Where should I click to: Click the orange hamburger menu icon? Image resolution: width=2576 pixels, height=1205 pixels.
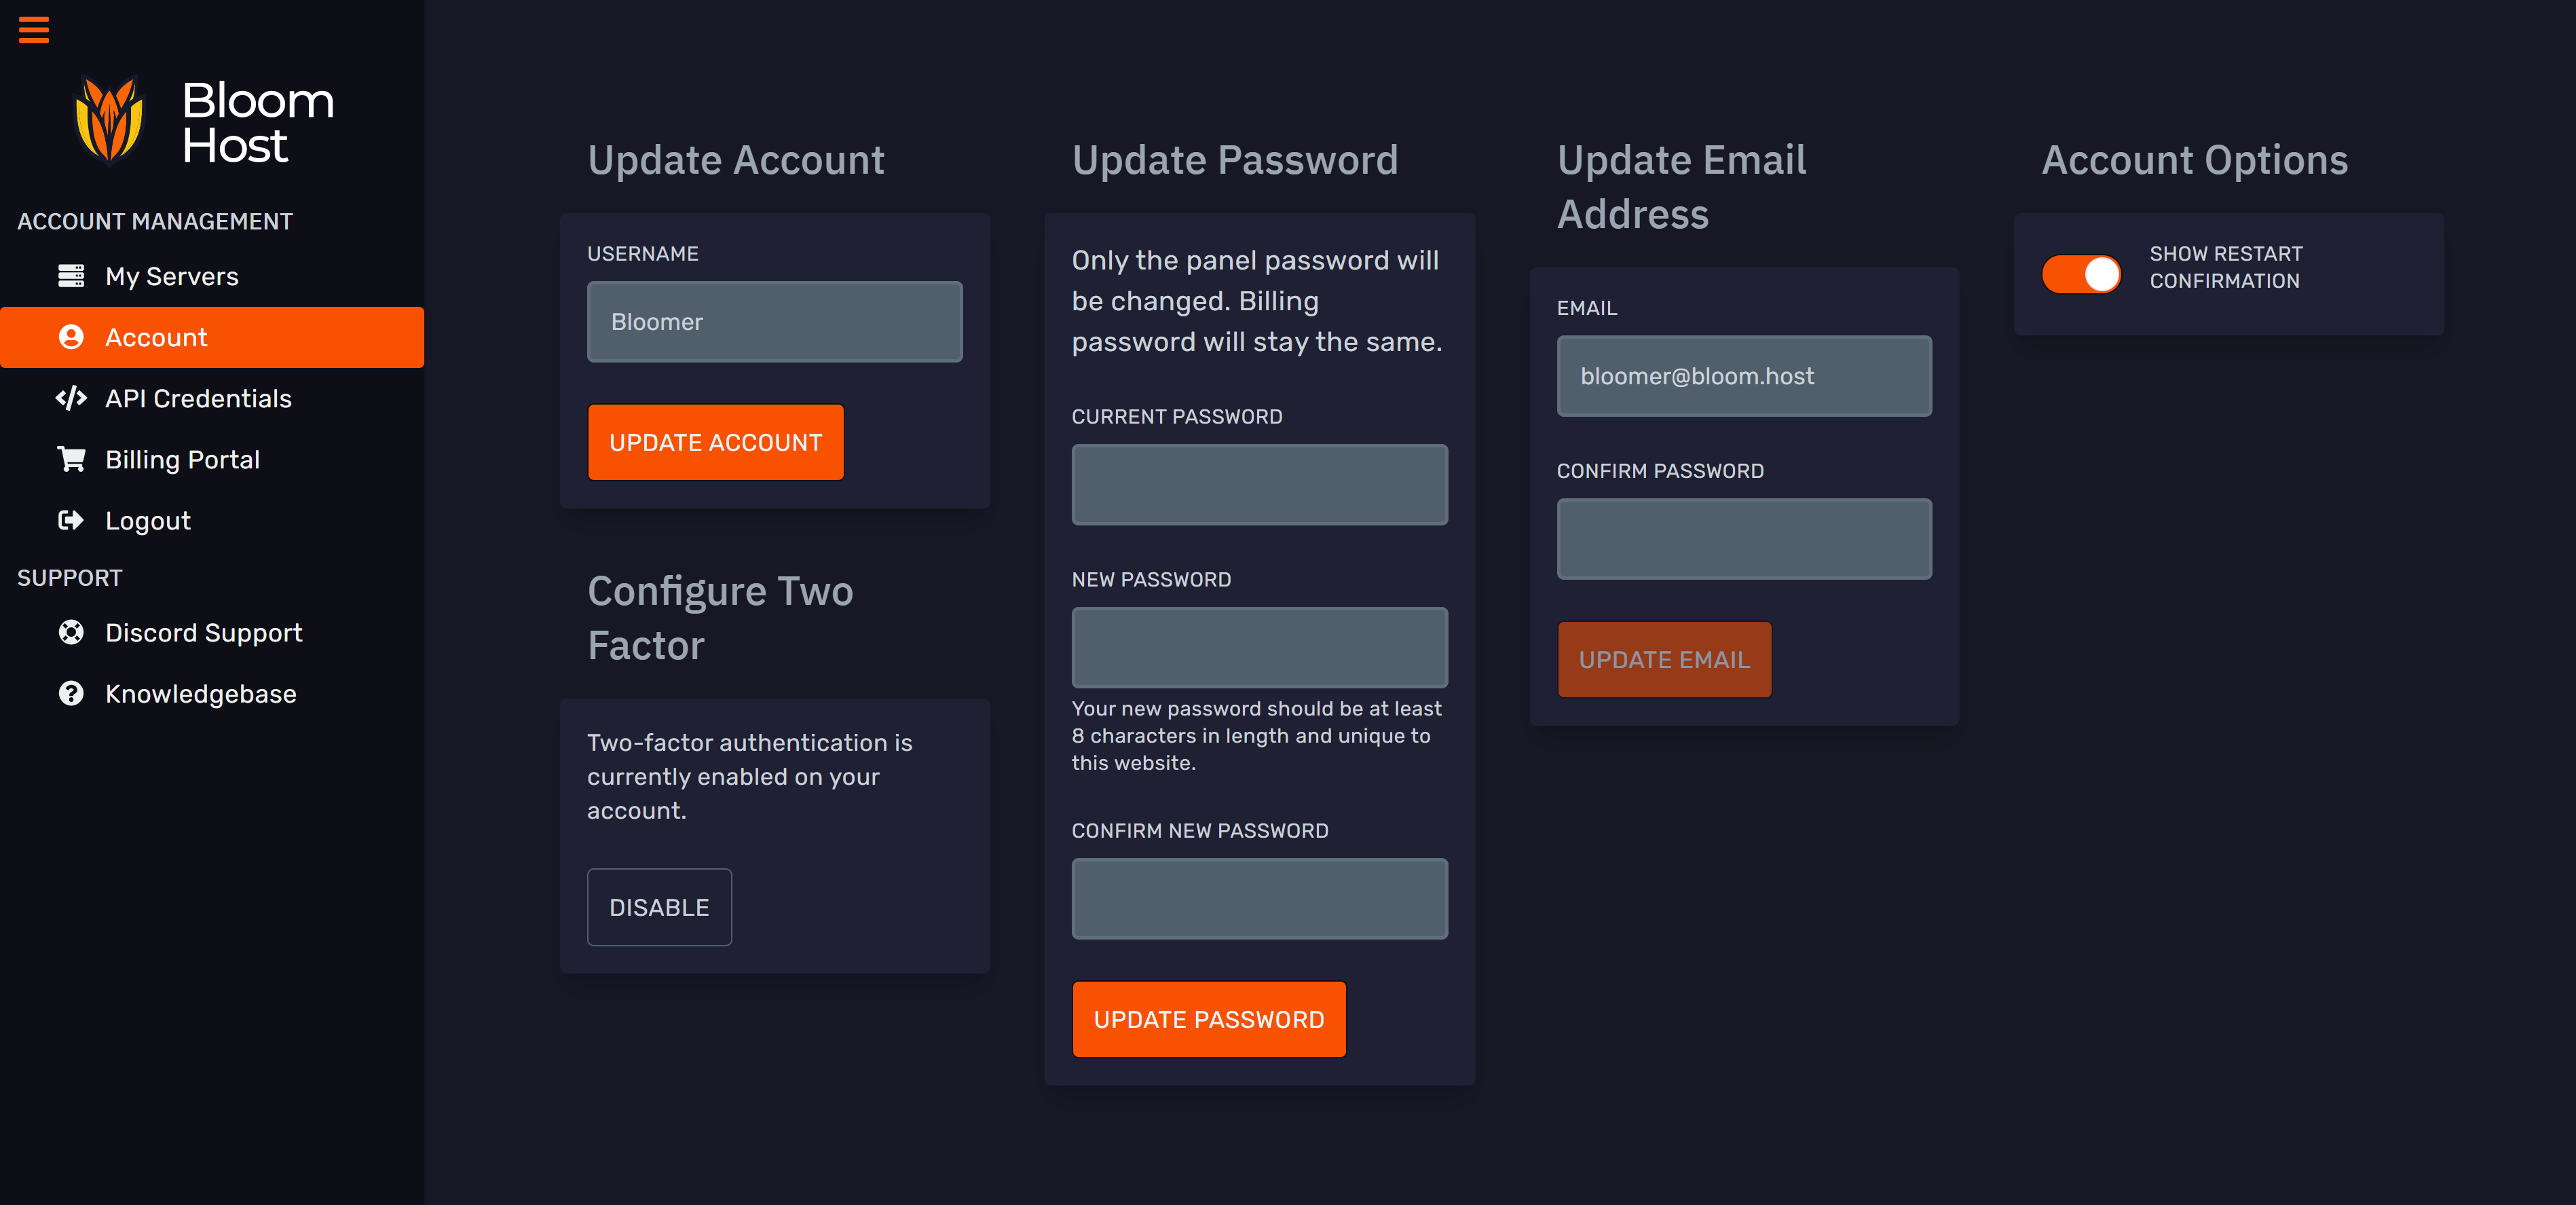34,30
